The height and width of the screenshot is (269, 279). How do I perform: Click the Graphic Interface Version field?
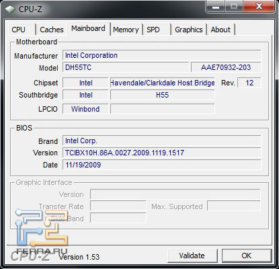pyautogui.click(x=175, y=194)
